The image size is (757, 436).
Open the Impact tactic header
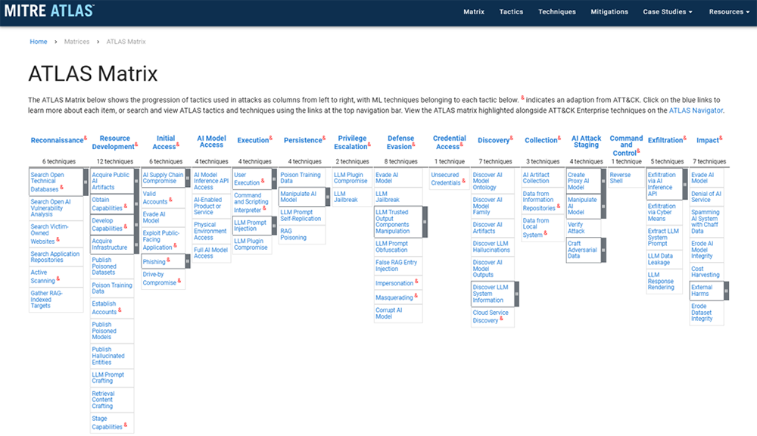click(709, 141)
